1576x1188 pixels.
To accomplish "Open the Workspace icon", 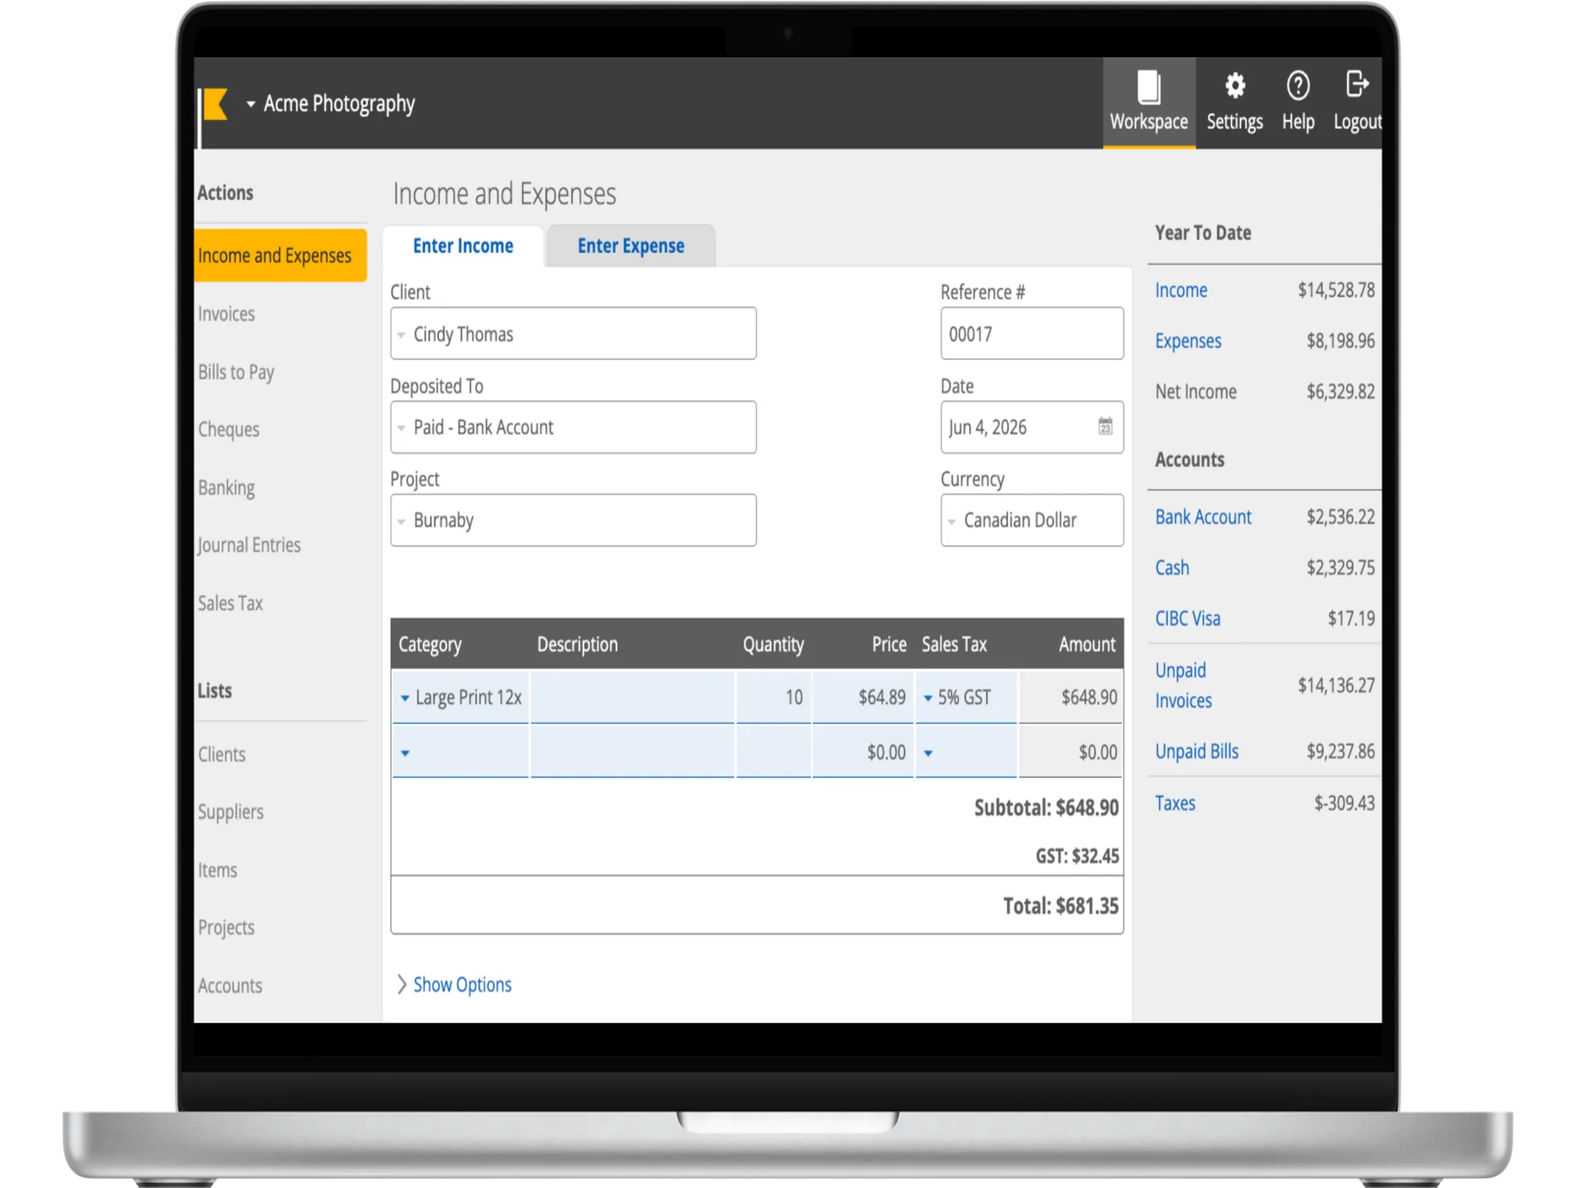I will coord(1148,87).
